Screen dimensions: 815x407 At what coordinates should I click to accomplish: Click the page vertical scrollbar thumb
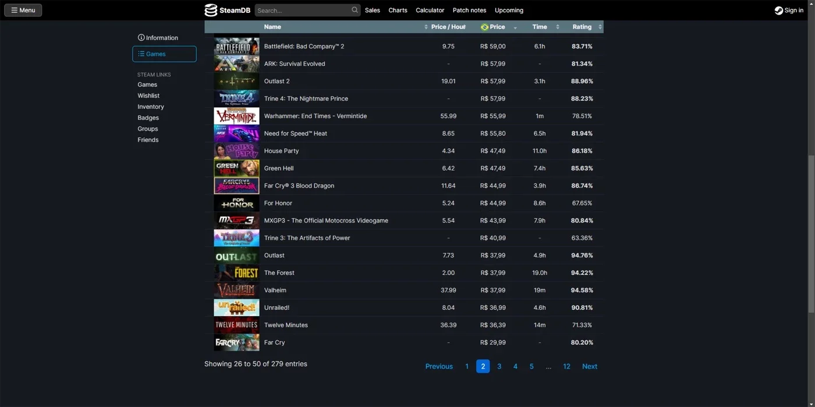pos(811,234)
